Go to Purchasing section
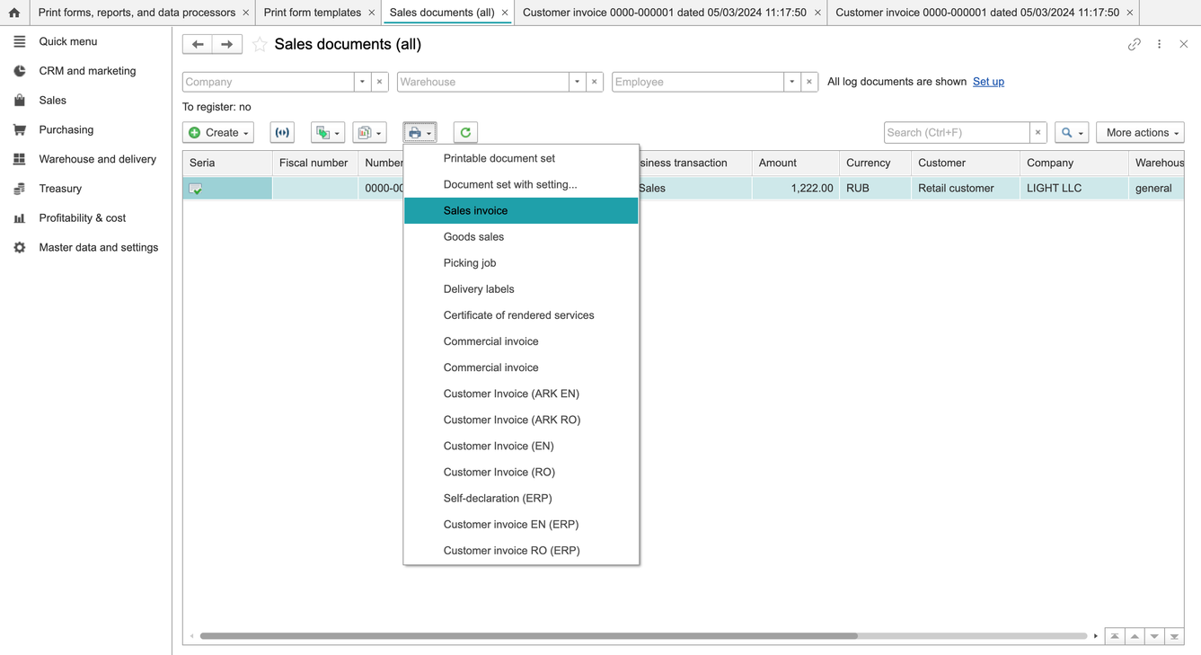The image size is (1201, 655). (66, 129)
